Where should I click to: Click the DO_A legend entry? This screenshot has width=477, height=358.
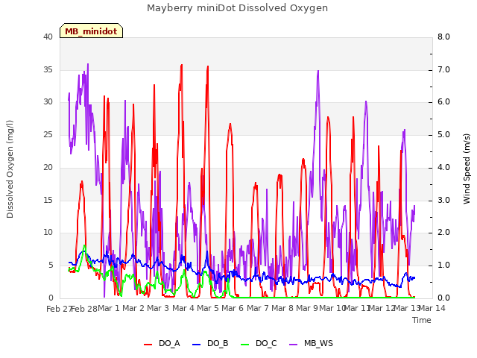(x=162, y=343)
